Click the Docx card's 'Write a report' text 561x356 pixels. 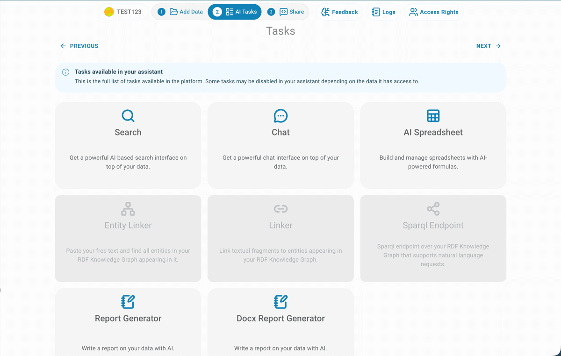point(280,348)
